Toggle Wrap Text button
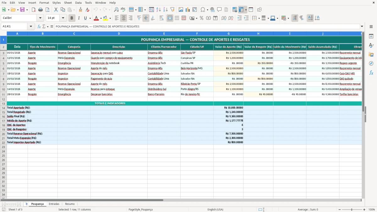This screenshot has height=212, width=377. coord(161,18)
